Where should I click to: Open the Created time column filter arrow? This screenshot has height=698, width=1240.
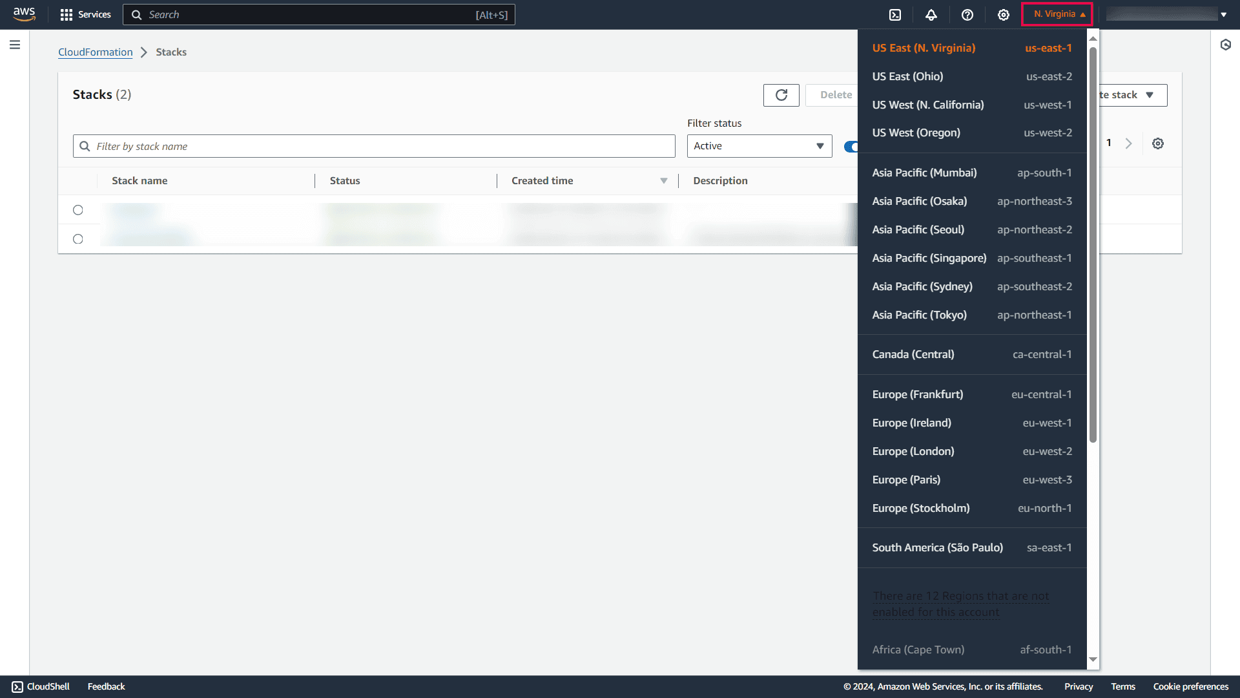pyautogui.click(x=664, y=180)
